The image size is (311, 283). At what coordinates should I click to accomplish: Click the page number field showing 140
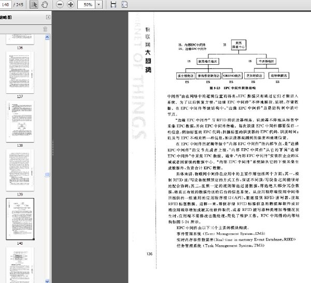tap(5, 4)
